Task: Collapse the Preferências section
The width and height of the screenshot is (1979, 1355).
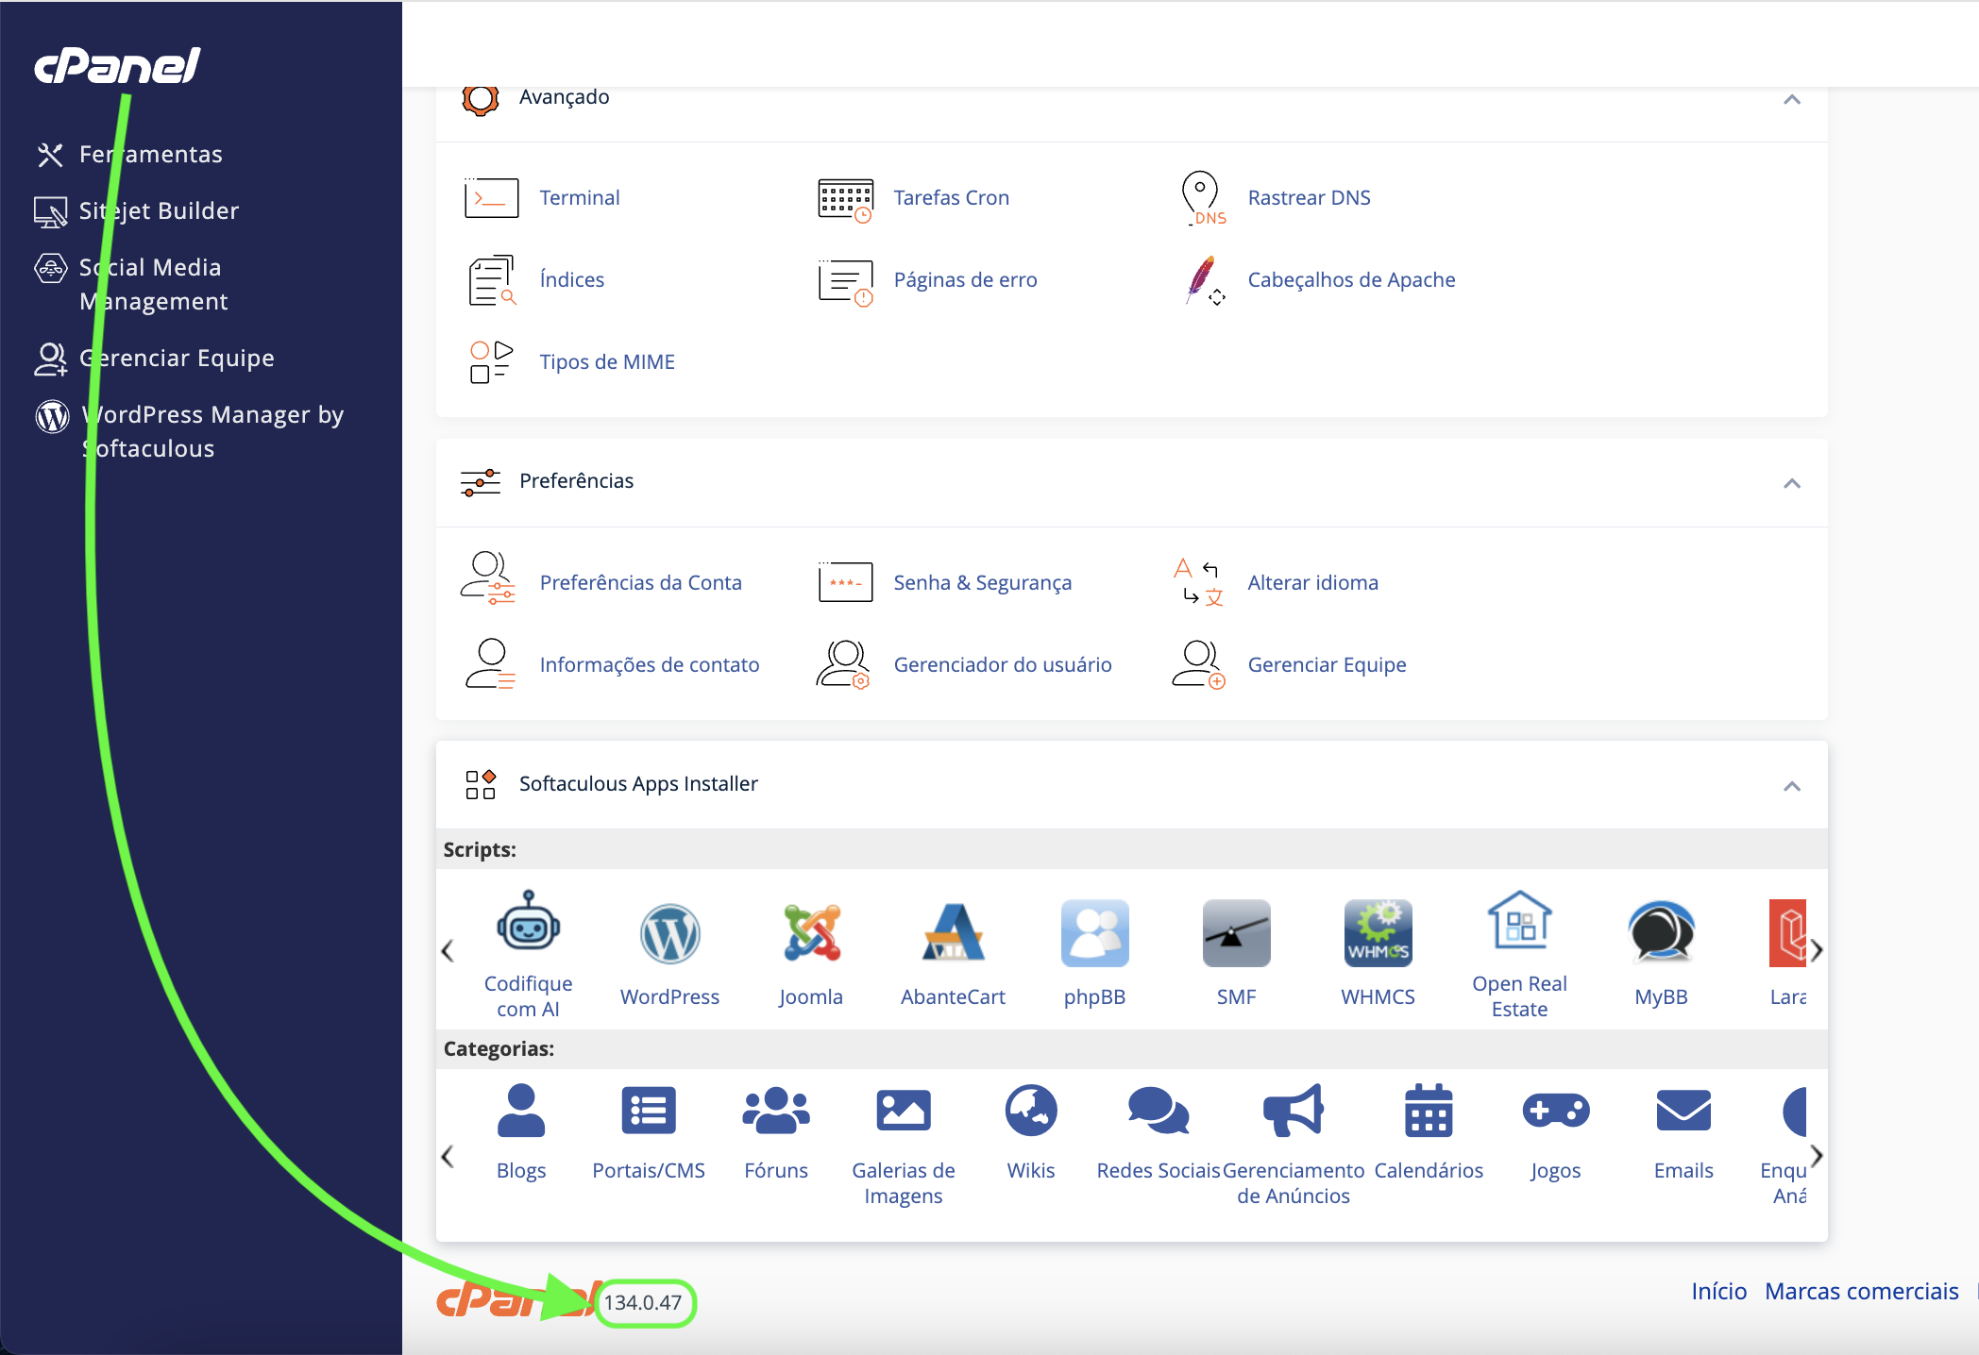Action: (1792, 483)
